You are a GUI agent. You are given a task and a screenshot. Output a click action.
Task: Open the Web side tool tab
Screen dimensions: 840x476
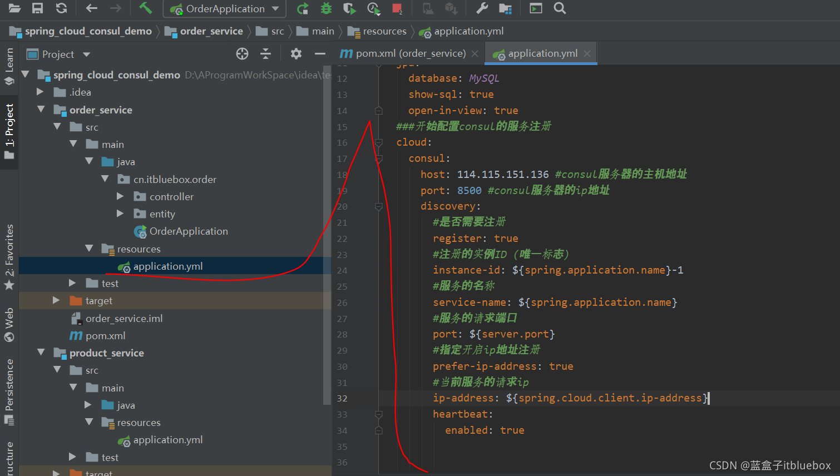click(x=9, y=324)
